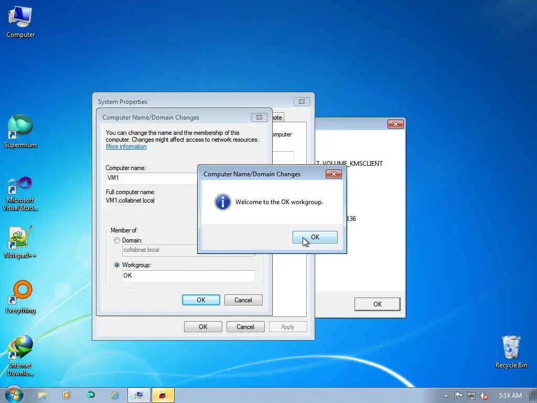Select the Workgroup radio button
Screen dimensions: 537x403
click(x=117, y=265)
